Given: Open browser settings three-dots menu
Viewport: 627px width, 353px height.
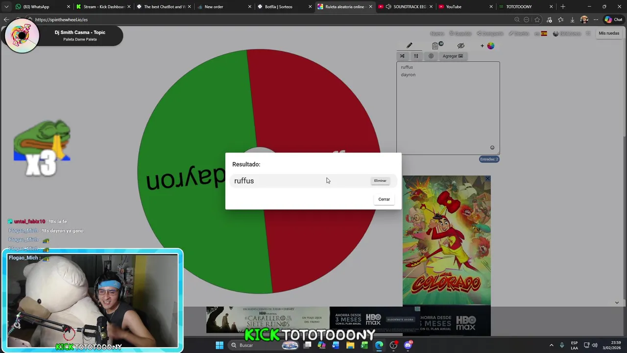Looking at the screenshot, I should coord(596,20).
